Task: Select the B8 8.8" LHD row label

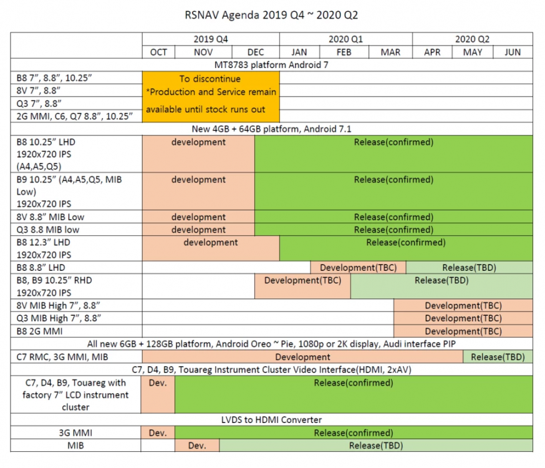Action: coord(76,267)
